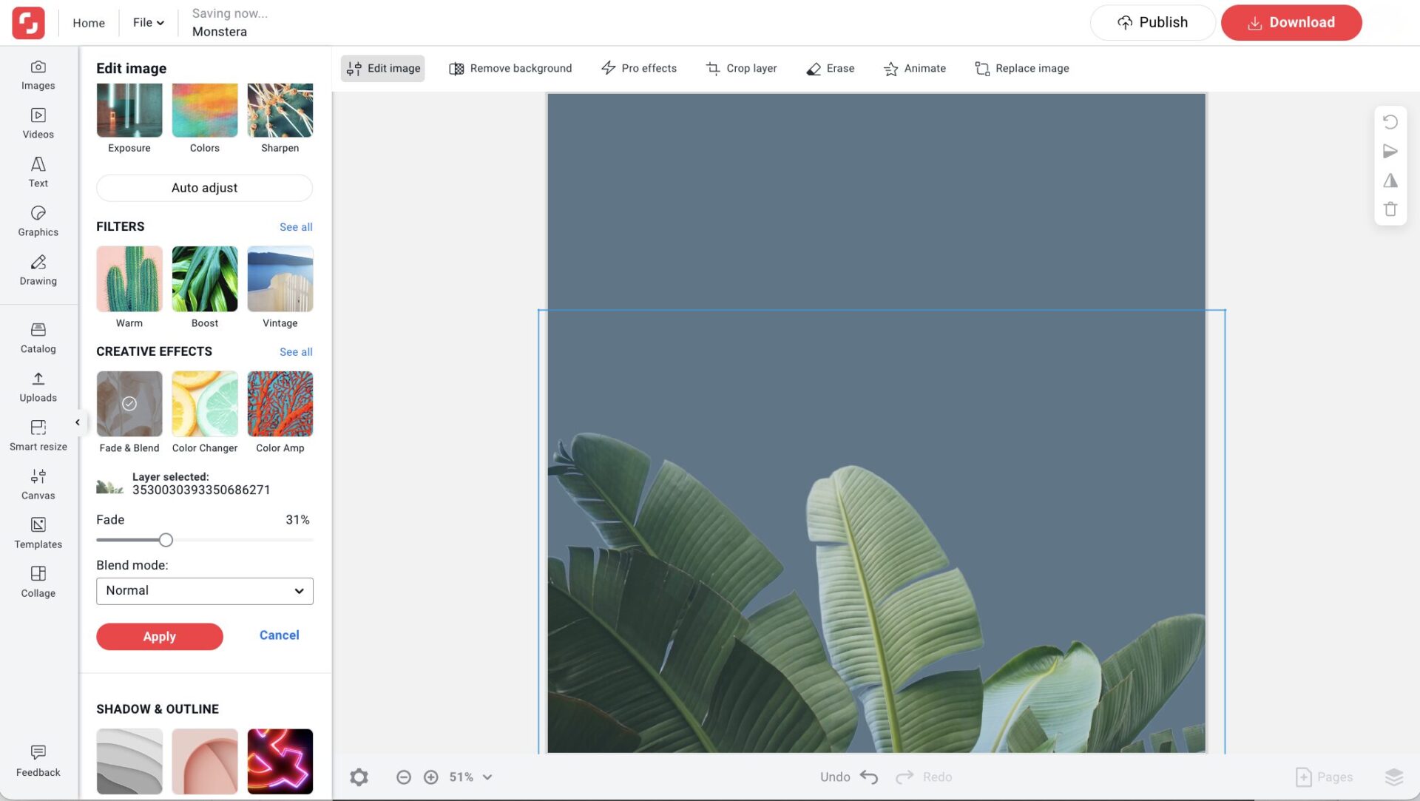Delete the selected layer with trash icon

pyautogui.click(x=1391, y=209)
